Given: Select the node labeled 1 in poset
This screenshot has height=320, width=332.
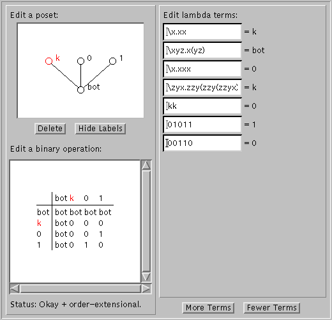Looking at the screenshot, I should tap(112, 61).
